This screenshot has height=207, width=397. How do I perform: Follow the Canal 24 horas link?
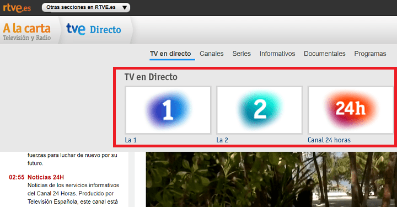[x=329, y=140]
